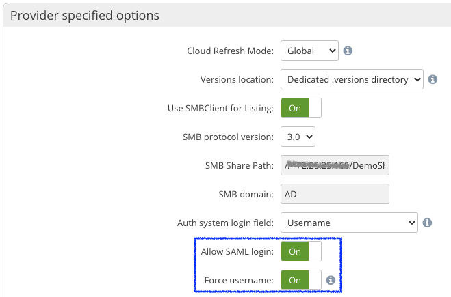The height and width of the screenshot is (297, 451).
Task: Click info icon next to Versions location
Action: tap(433, 79)
